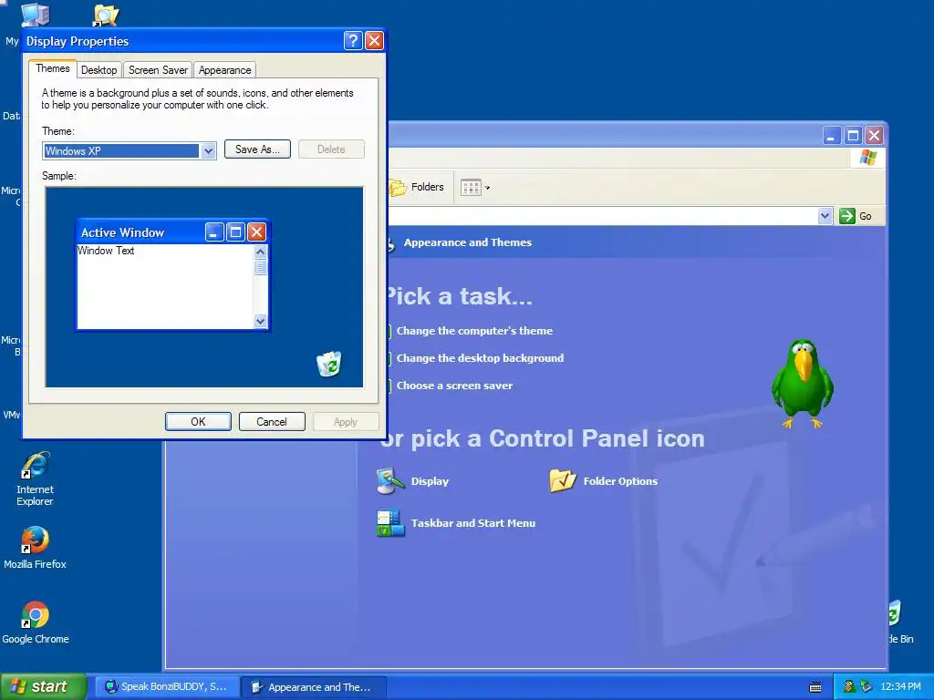The image size is (934, 700).
Task: Open the Taskbar and Start Menu icon
Action: 456,523
